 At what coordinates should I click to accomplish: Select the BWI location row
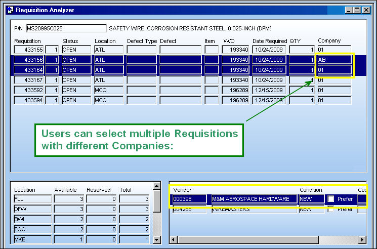click(x=81, y=219)
